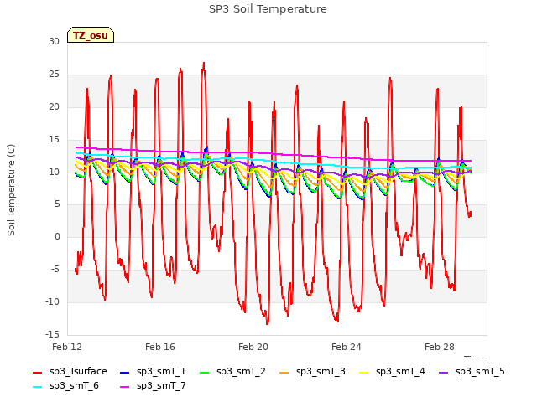Click the Soil Temperature (C) axis label
Image resolution: width=537 pixels, height=402 pixels.
11,190
